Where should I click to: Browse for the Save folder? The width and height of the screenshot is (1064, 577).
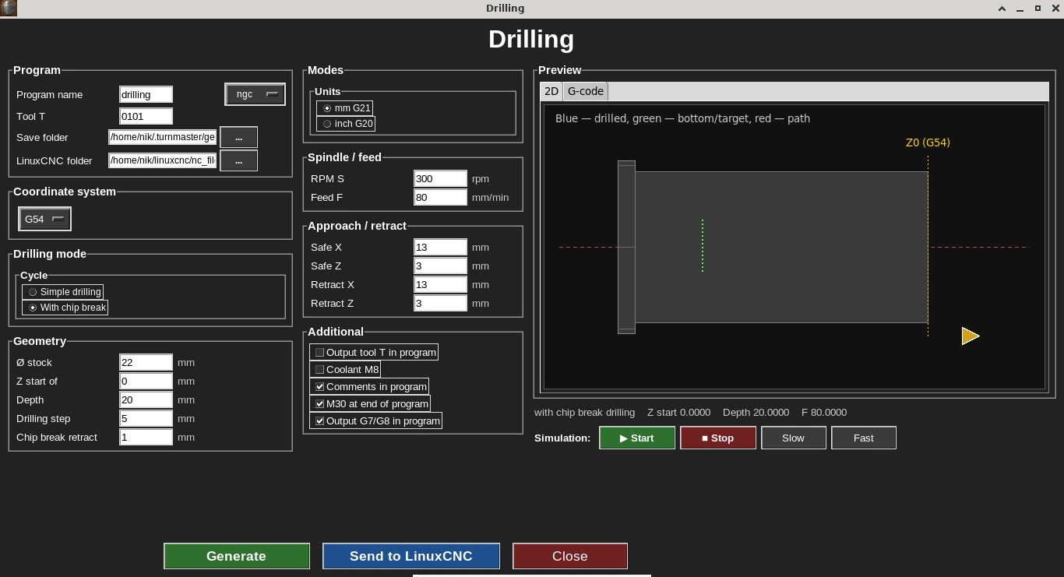239,137
